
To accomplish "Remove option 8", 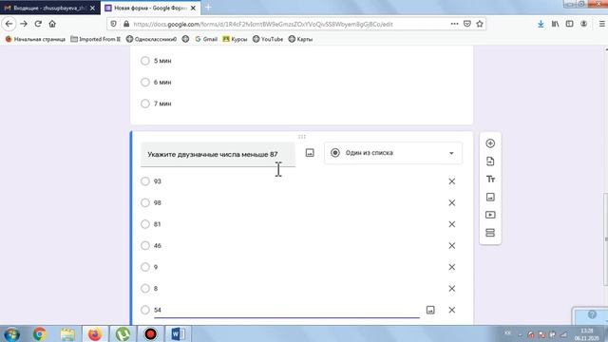I will (452, 289).
